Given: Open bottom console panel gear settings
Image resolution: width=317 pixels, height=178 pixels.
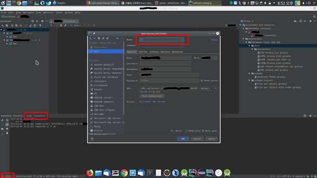Looking at the screenshot, I should click(310, 116).
